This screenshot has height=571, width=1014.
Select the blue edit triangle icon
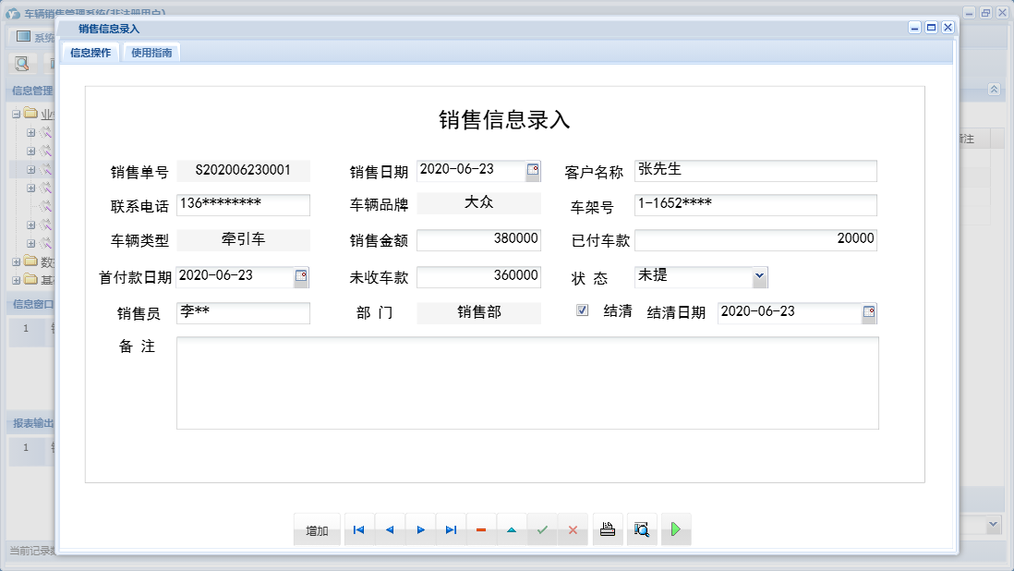[x=513, y=529]
